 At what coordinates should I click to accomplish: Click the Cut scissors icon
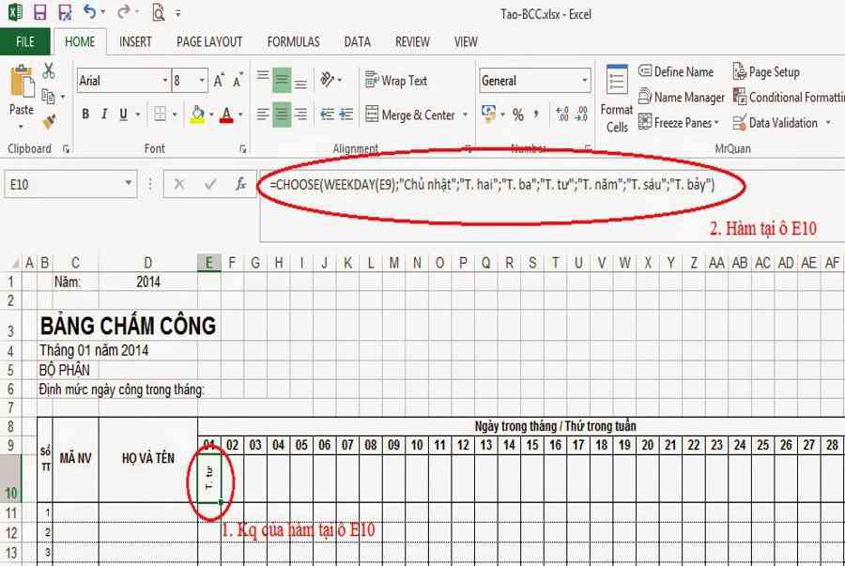pyautogui.click(x=49, y=70)
